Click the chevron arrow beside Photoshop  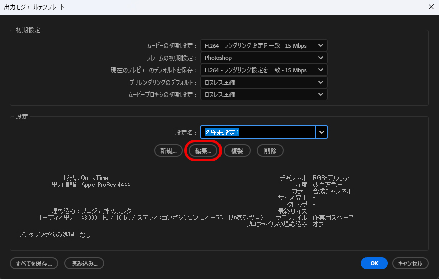coord(321,58)
